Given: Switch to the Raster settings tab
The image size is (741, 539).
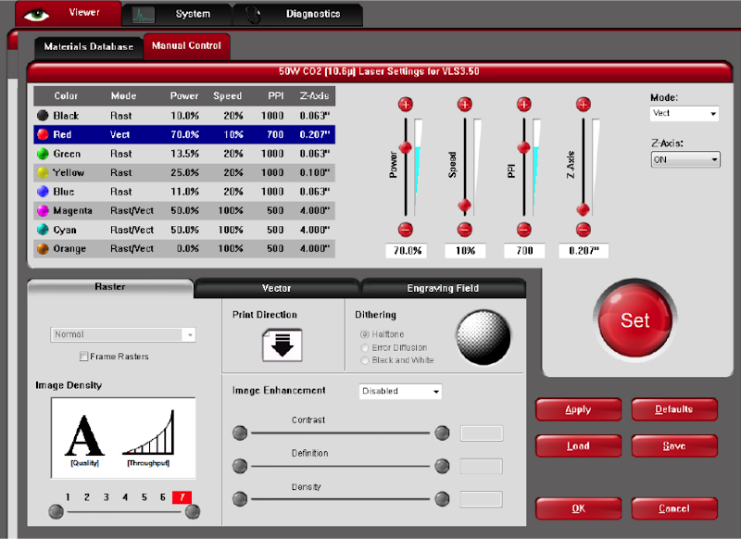Looking at the screenshot, I should [110, 287].
